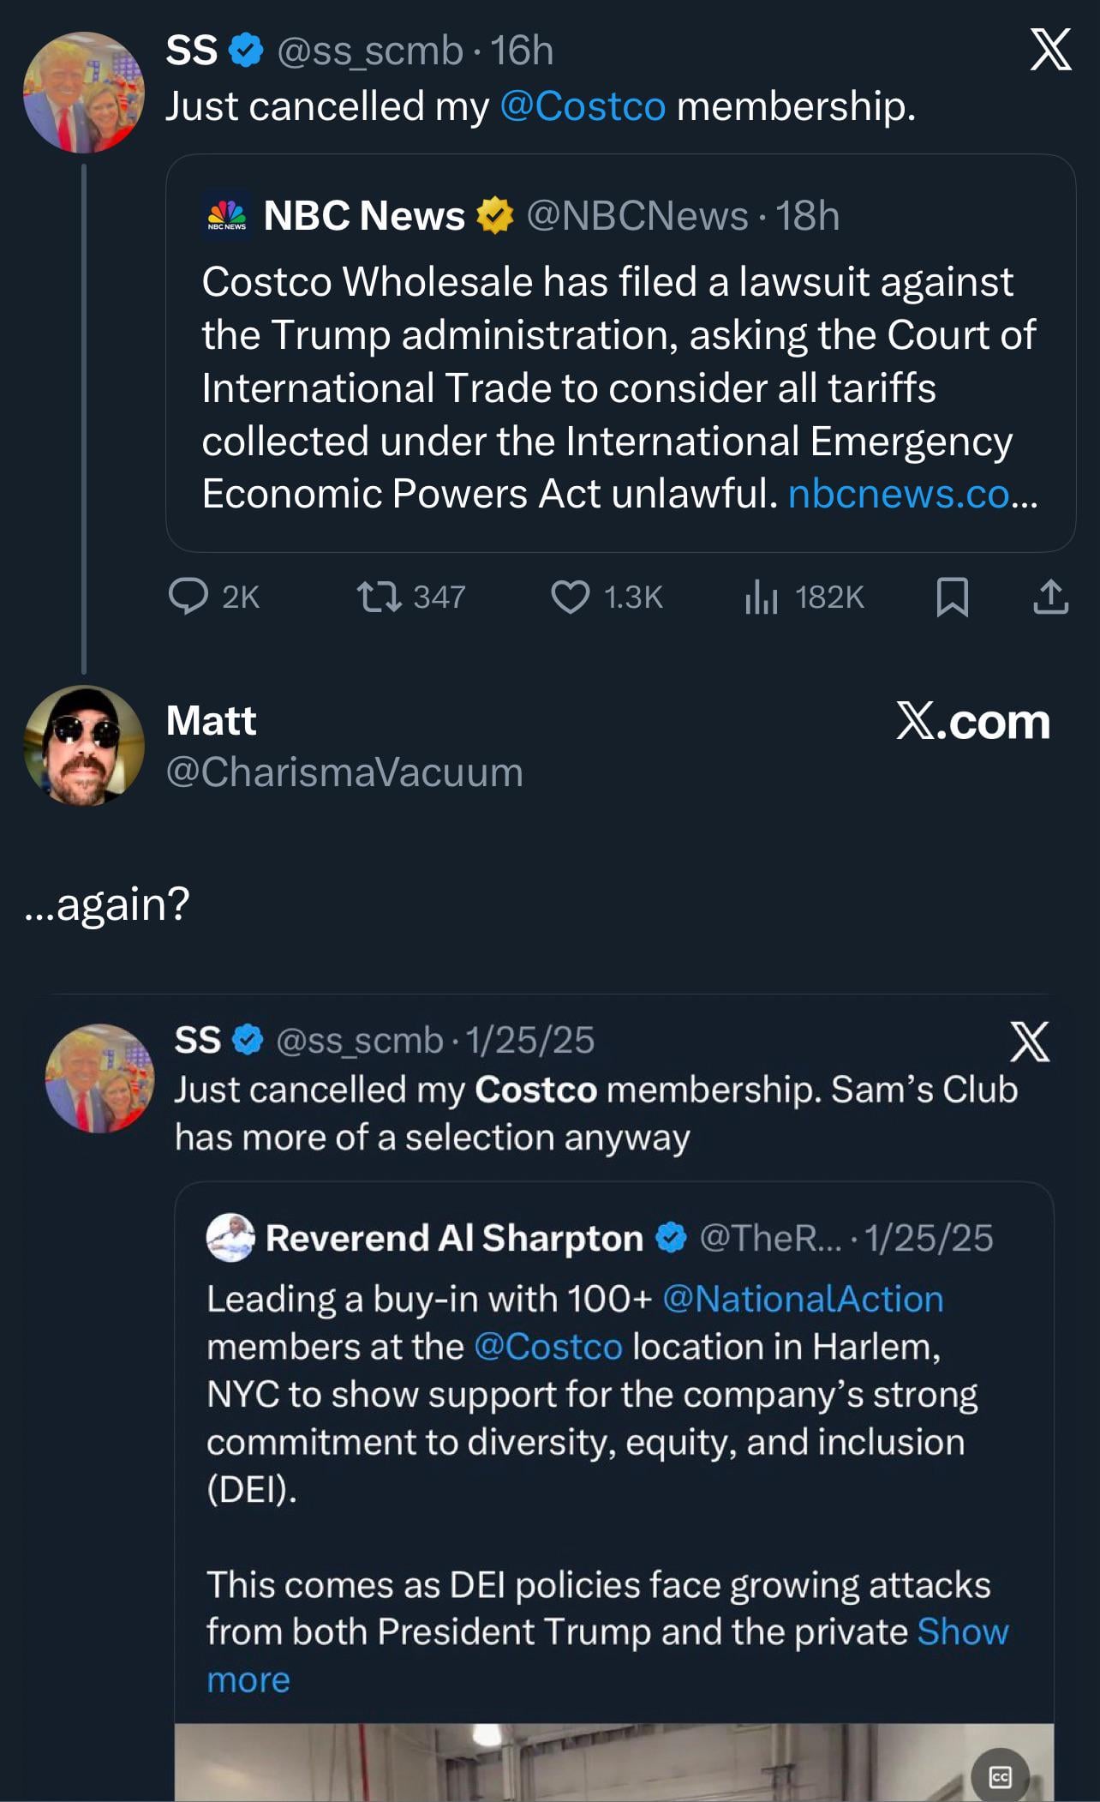Screen dimensions: 1100x1802
Task: Click the reply comment bubble icon
Action: point(188,597)
